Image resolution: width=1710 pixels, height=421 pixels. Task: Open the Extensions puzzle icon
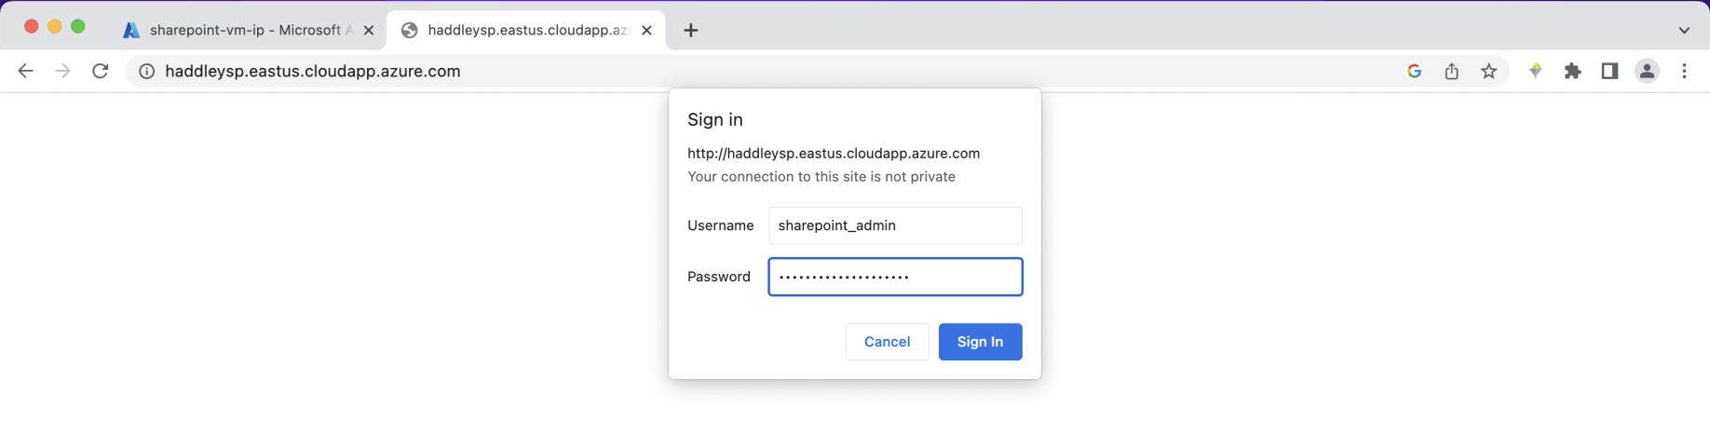[1572, 71]
